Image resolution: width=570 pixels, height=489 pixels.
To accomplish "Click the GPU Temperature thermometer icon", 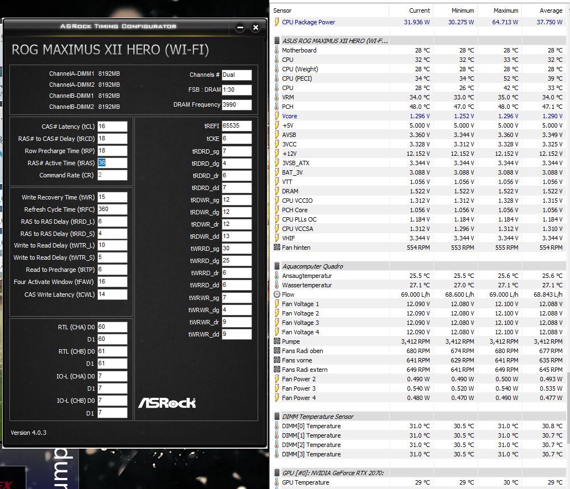I will coord(276,482).
